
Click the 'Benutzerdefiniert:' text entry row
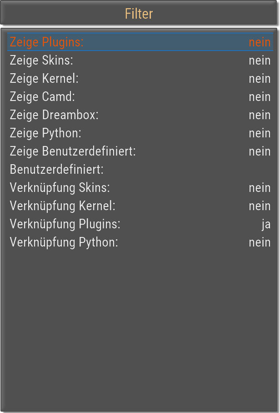pyautogui.click(x=57, y=170)
